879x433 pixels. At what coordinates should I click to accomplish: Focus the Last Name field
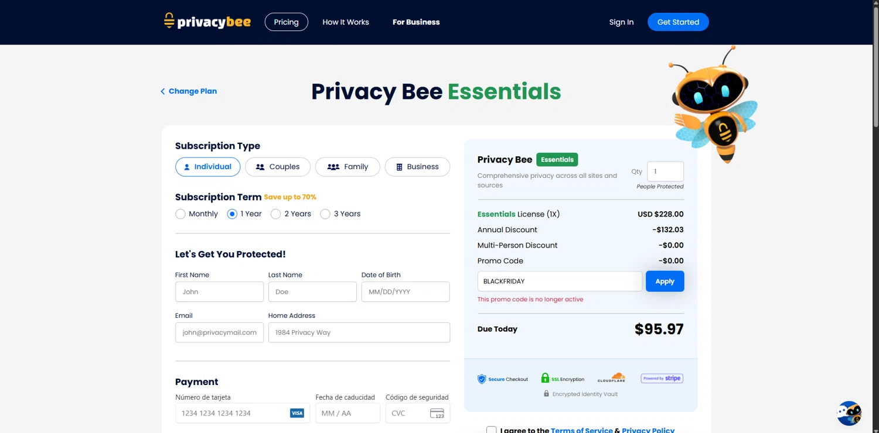click(x=312, y=292)
